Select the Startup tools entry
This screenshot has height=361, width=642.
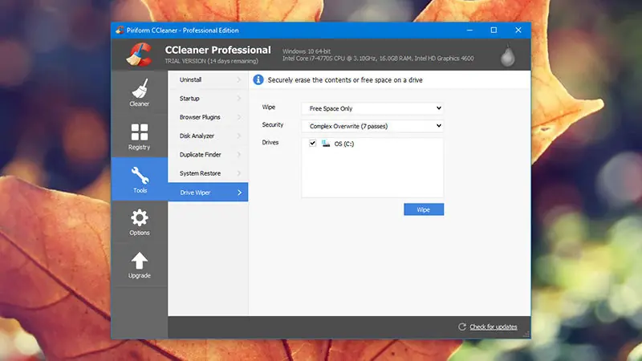(x=208, y=98)
